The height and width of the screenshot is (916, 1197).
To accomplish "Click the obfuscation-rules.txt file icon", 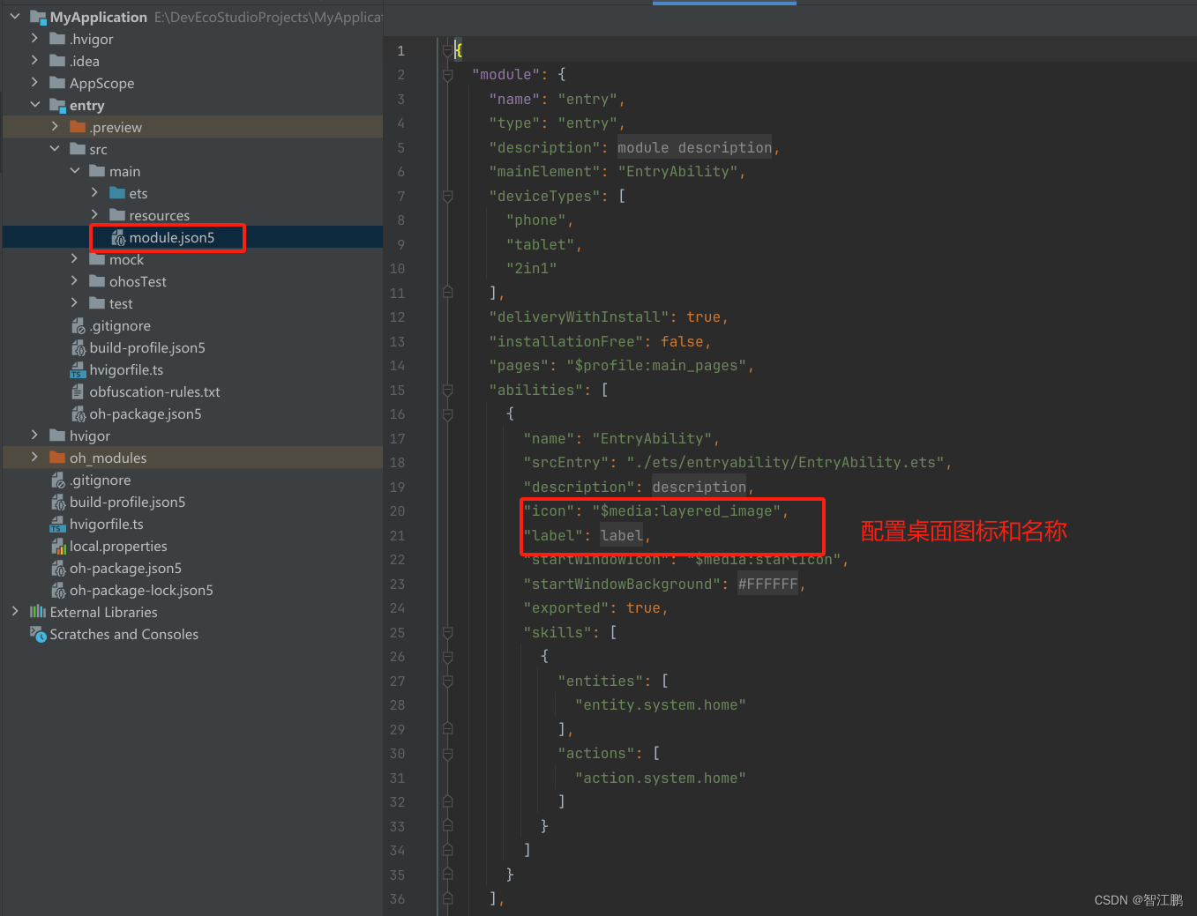I will [x=78, y=391].
